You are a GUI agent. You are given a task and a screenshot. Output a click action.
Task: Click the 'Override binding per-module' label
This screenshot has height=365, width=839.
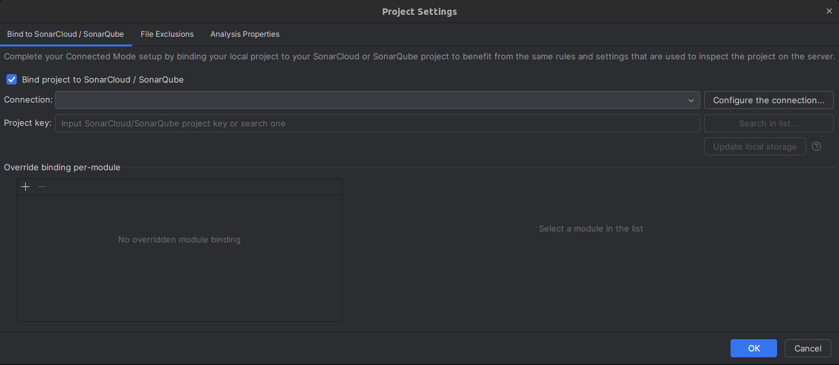click(62, 167)
